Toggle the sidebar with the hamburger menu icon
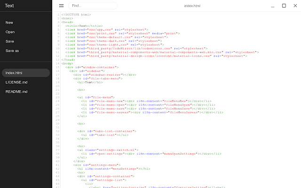301x188 pixels. click(x=61, y=6)
